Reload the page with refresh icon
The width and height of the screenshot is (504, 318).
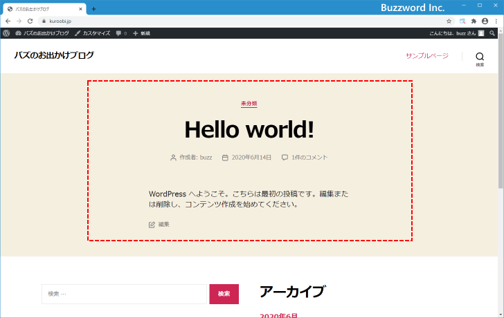[x=30, y=21]
